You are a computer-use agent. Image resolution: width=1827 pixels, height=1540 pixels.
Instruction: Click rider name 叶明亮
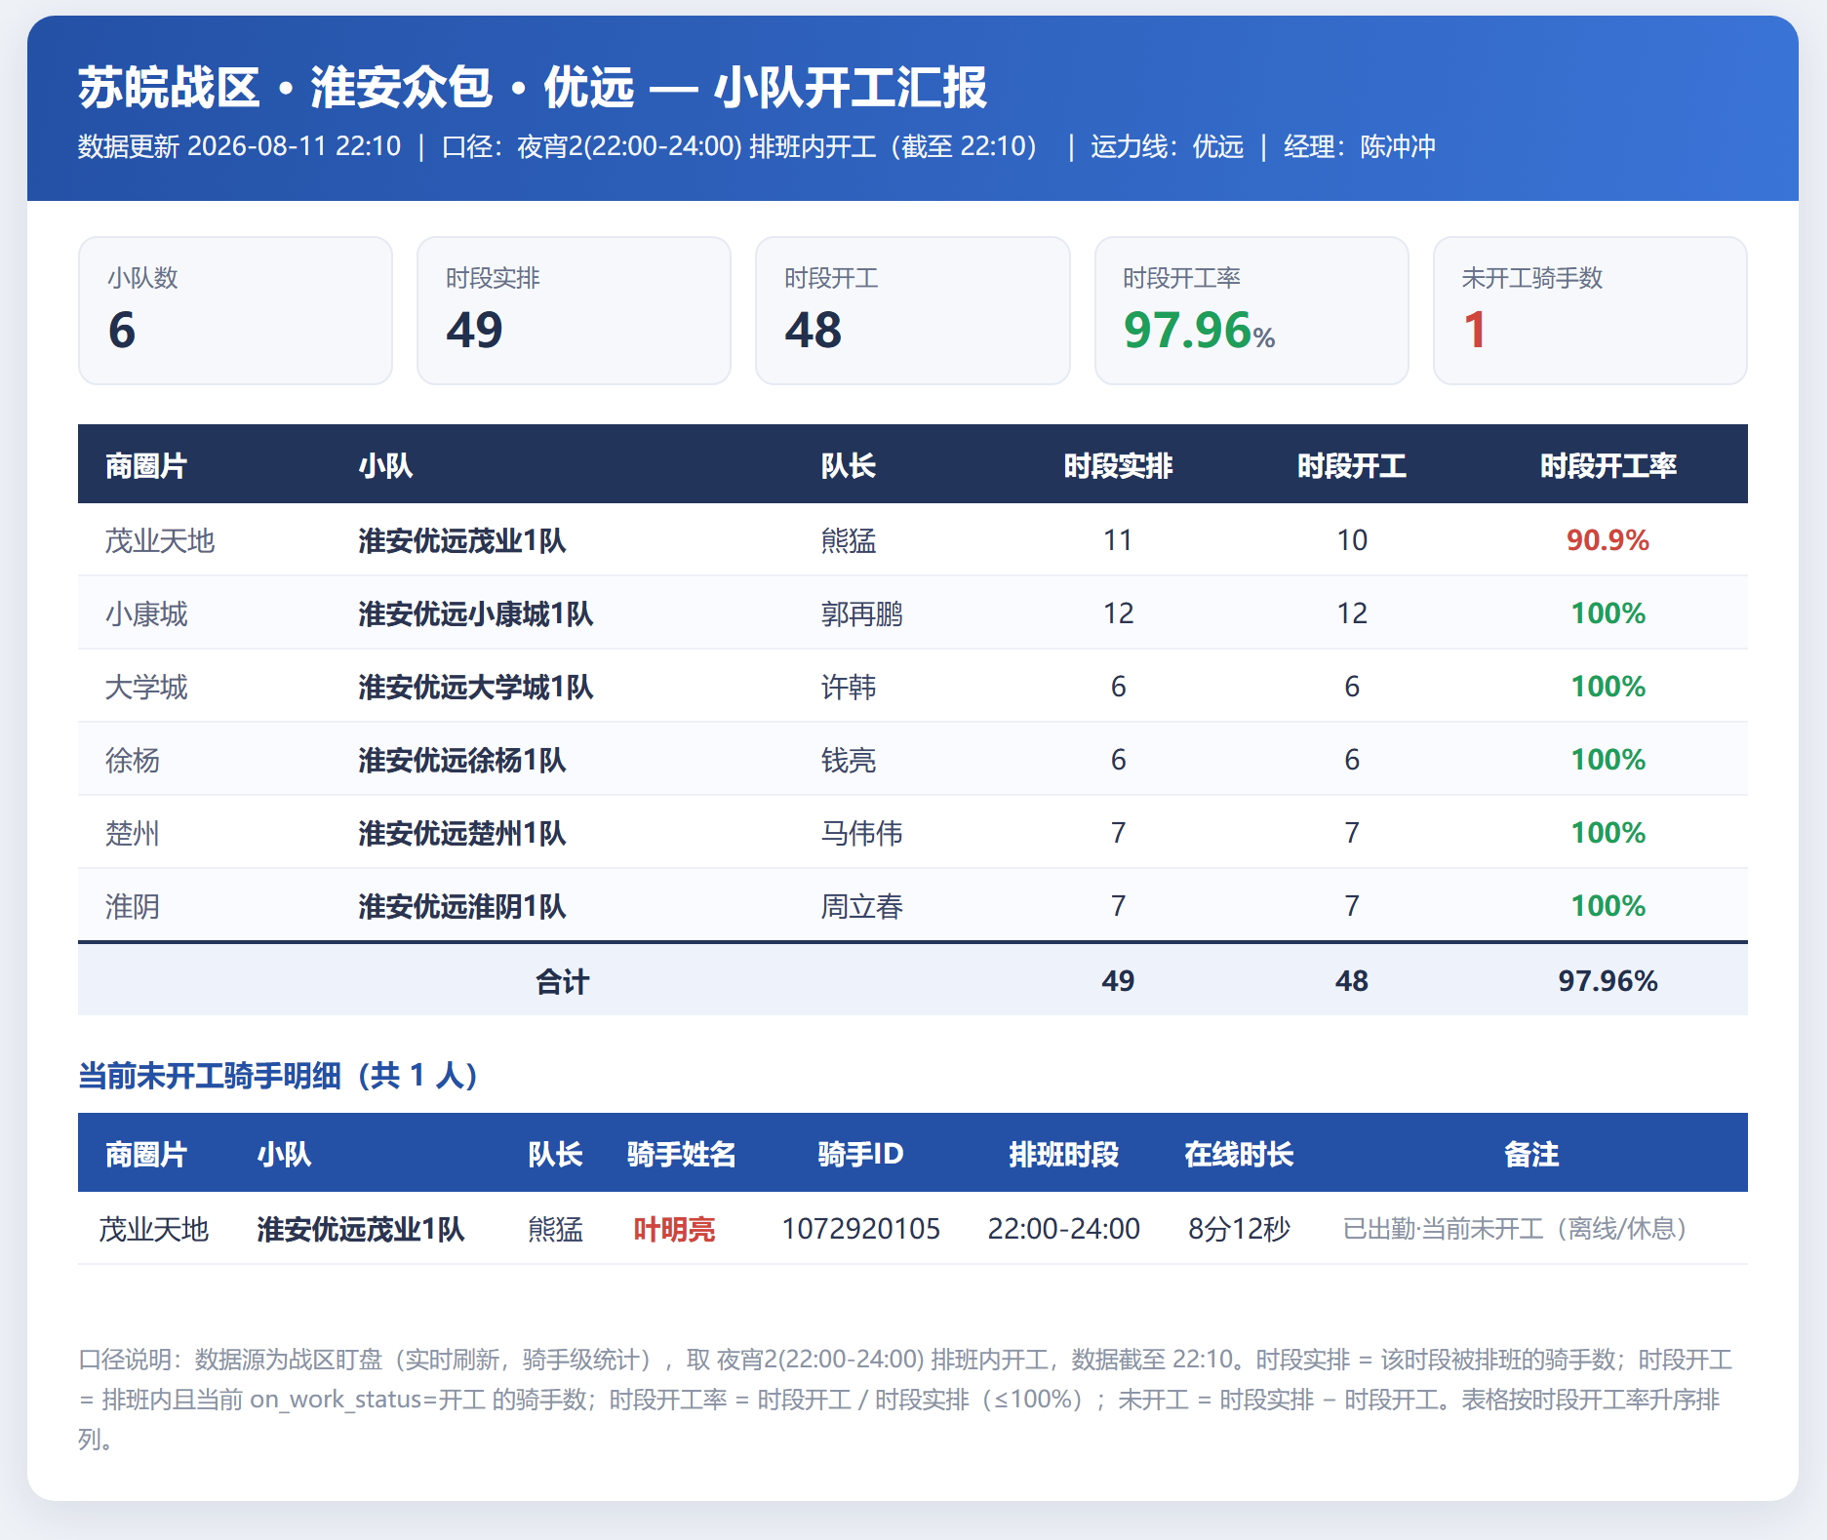coord(674,1228)
